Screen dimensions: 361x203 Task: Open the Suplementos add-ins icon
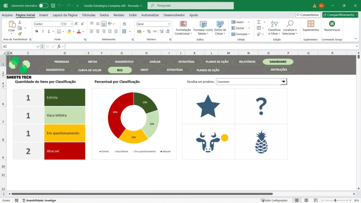pos(311,24)
